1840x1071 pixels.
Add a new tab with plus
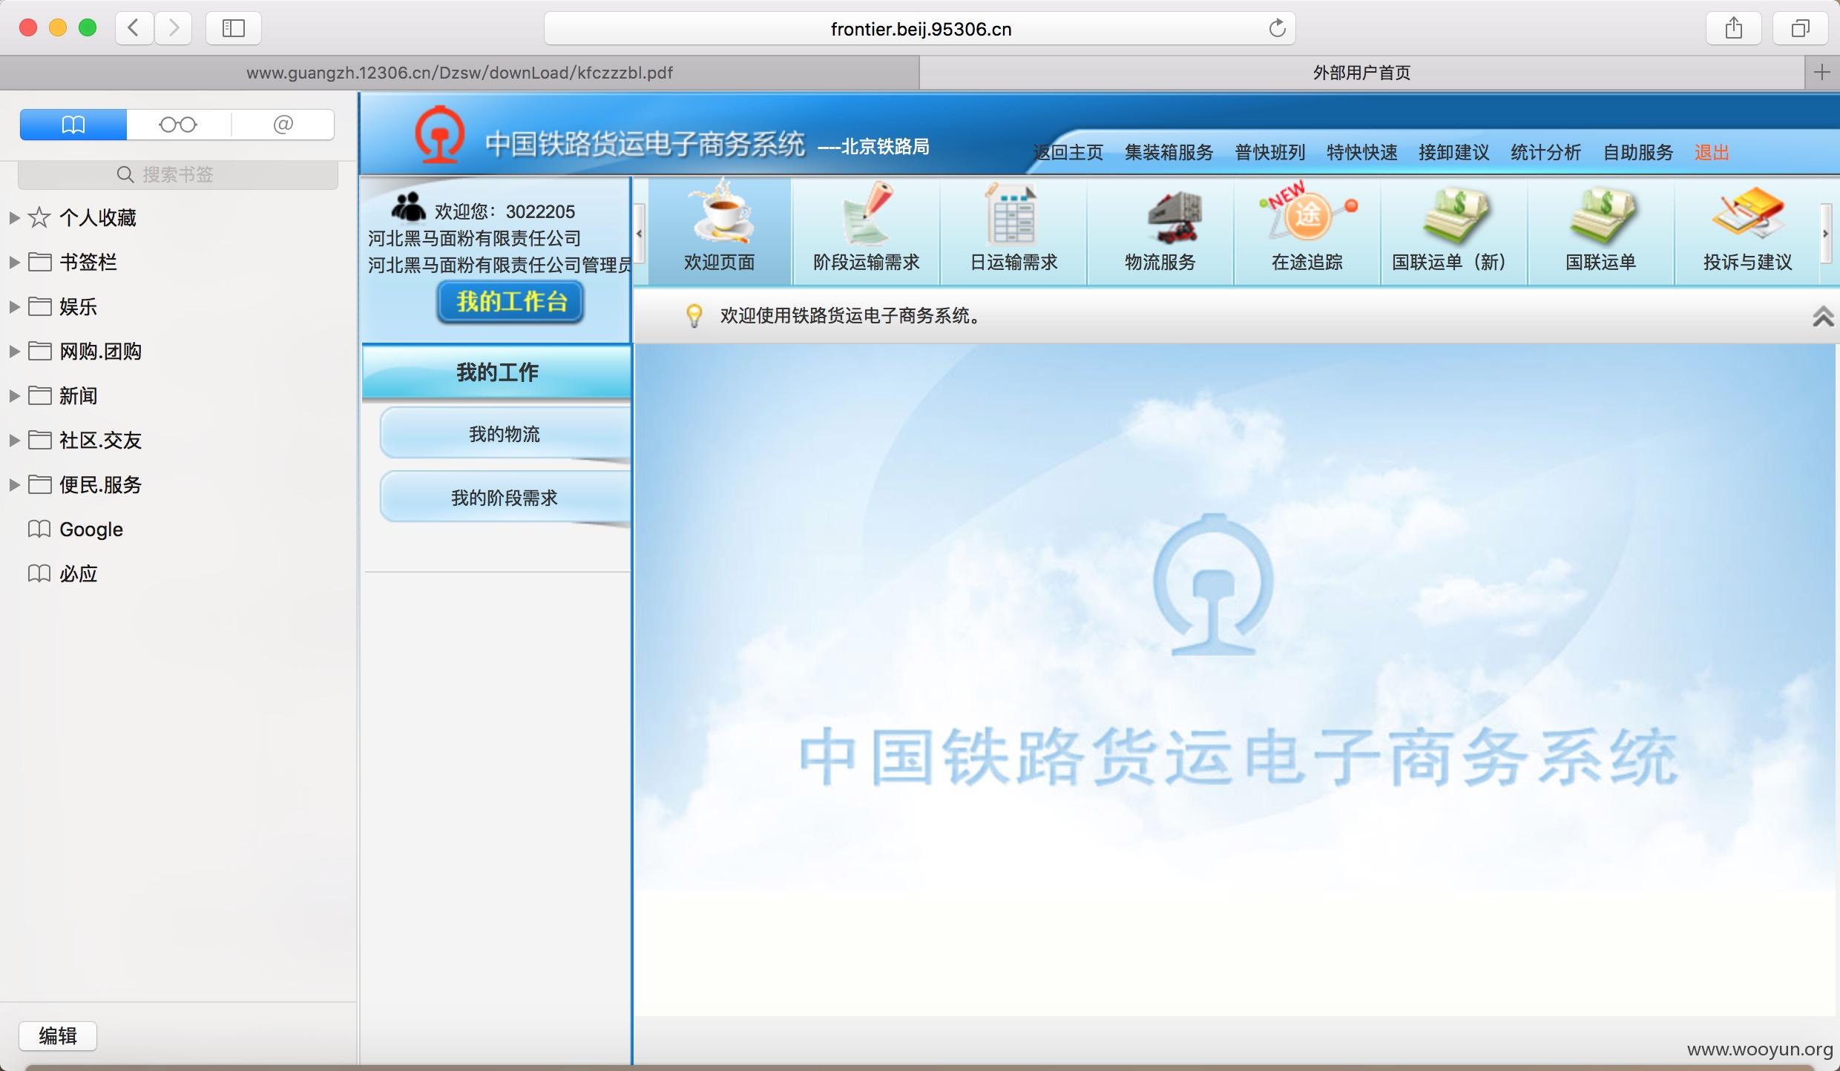pyautogui.click(x=1821, y=72)
